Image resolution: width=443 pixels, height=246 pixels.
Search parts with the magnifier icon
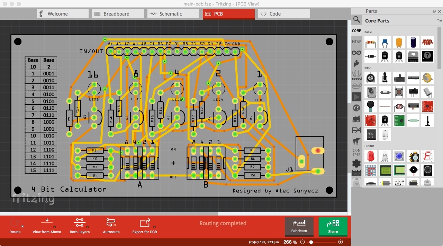(x=356, y=19)
